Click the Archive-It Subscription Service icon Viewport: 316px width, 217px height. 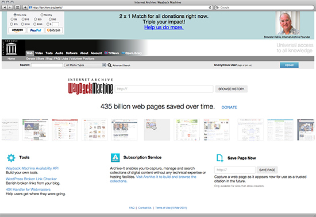[x=115, y=158]
